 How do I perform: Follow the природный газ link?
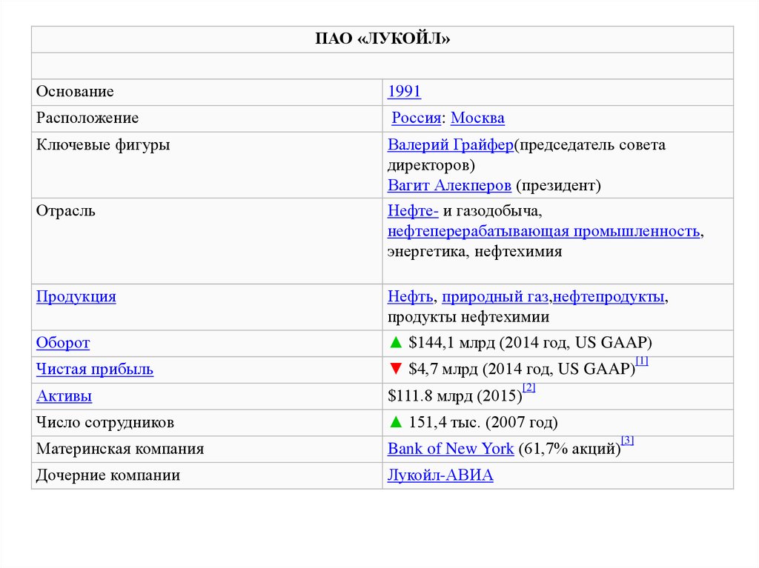pyautogui.click(x=495, y=296)
